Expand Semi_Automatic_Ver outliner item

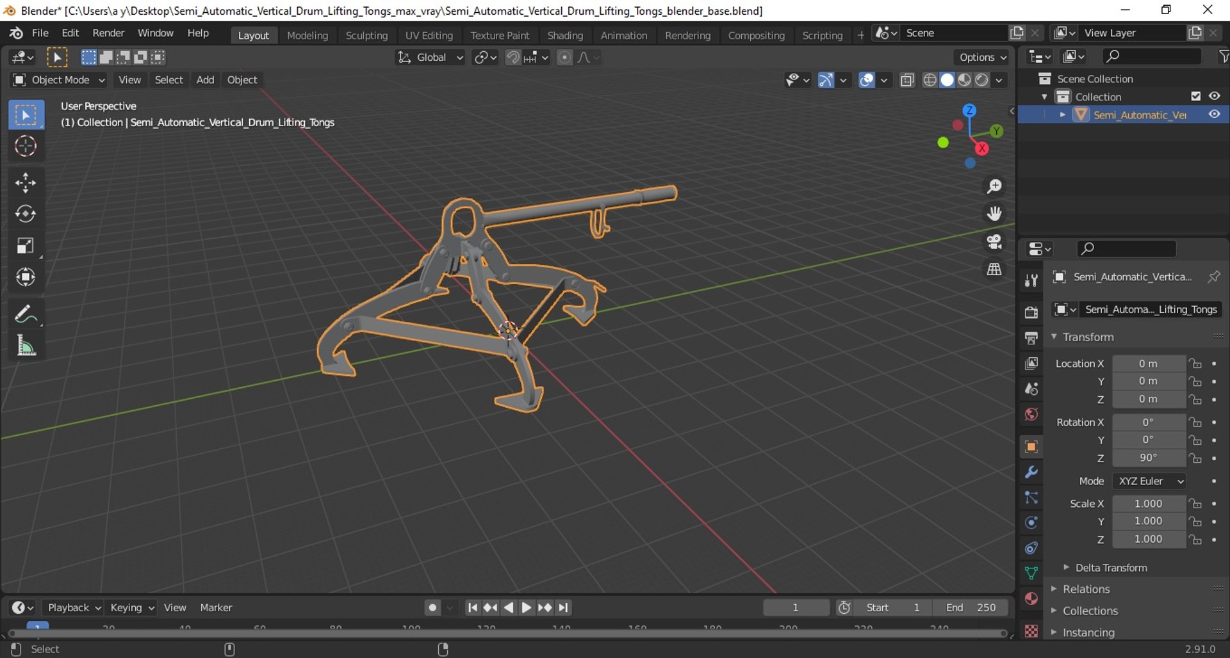pyautogui.click(x=1063, y=115)
